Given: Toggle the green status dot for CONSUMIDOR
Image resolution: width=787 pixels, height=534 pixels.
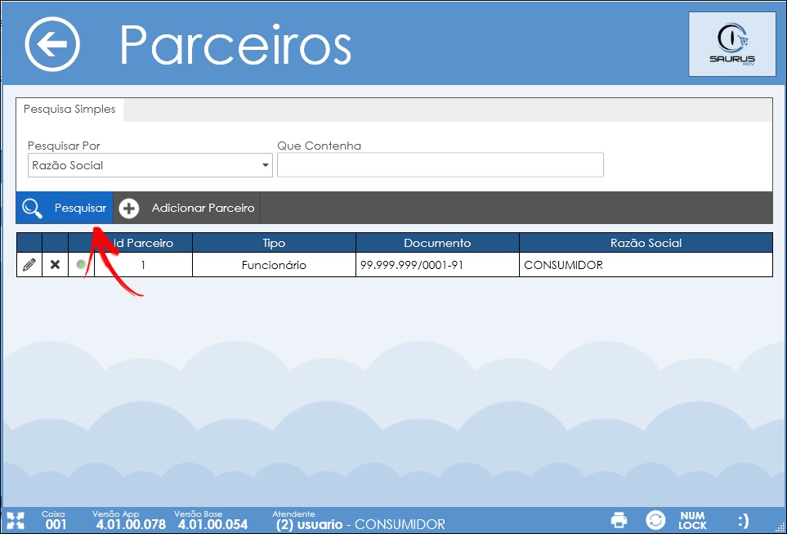Looking at the screenshot, I should 81,264.
